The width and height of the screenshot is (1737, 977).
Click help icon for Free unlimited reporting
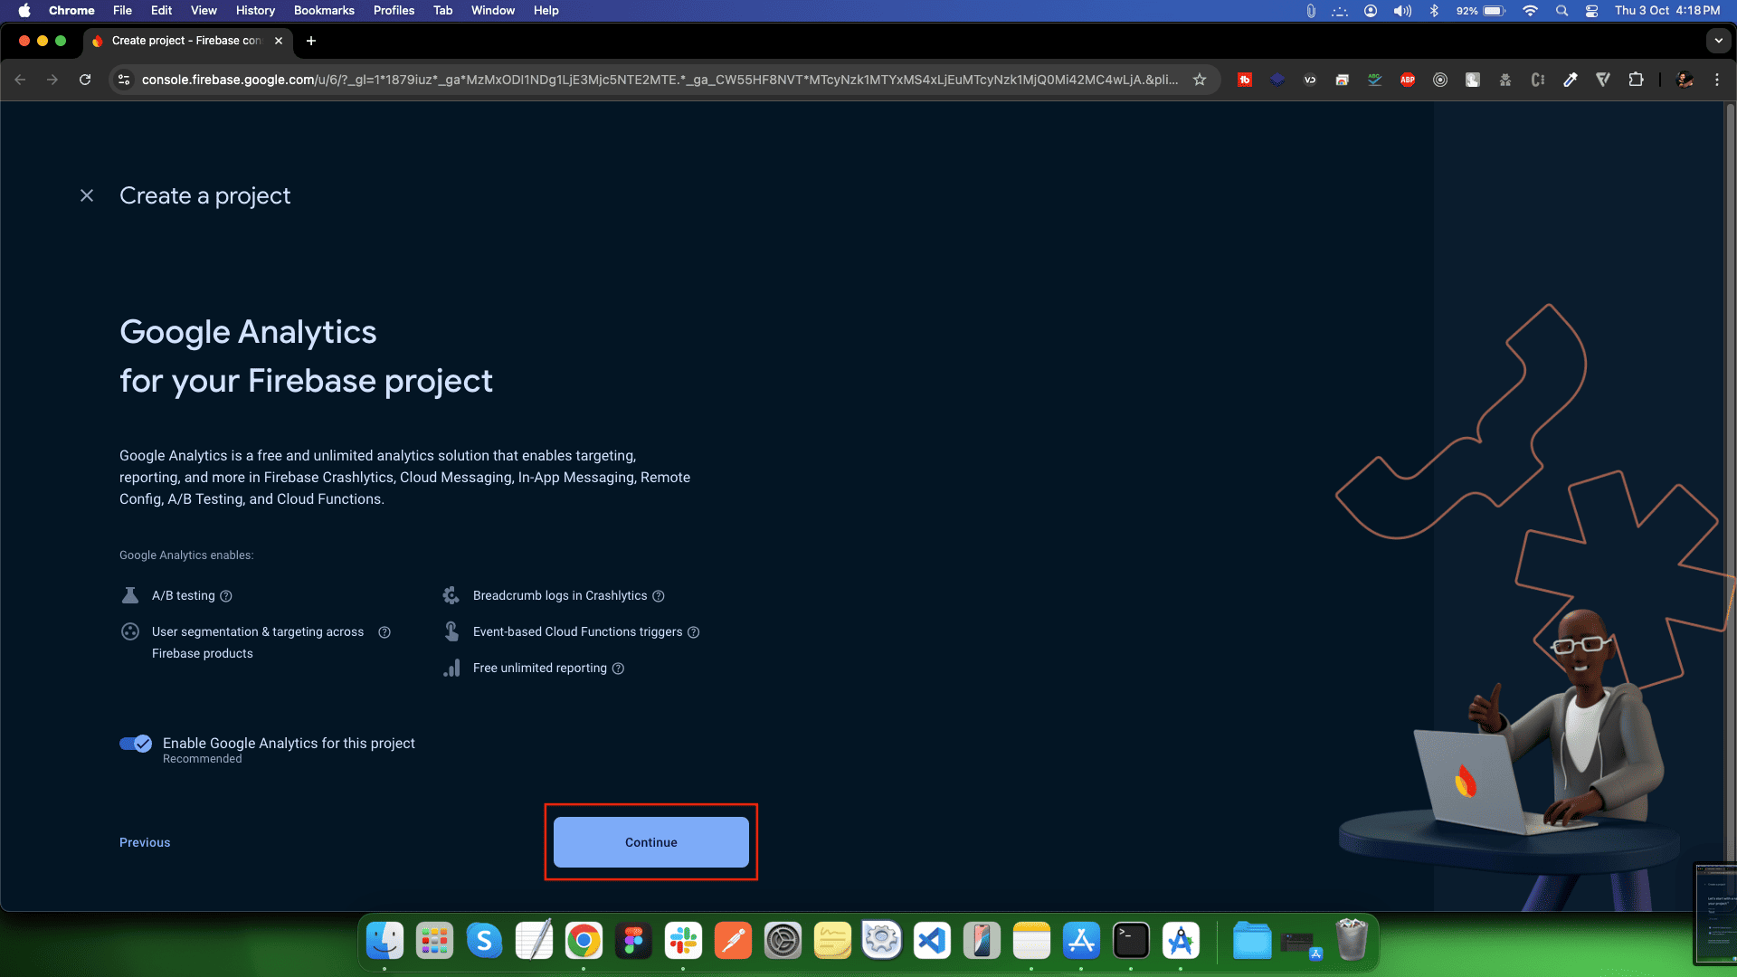[x=619, y=669]
